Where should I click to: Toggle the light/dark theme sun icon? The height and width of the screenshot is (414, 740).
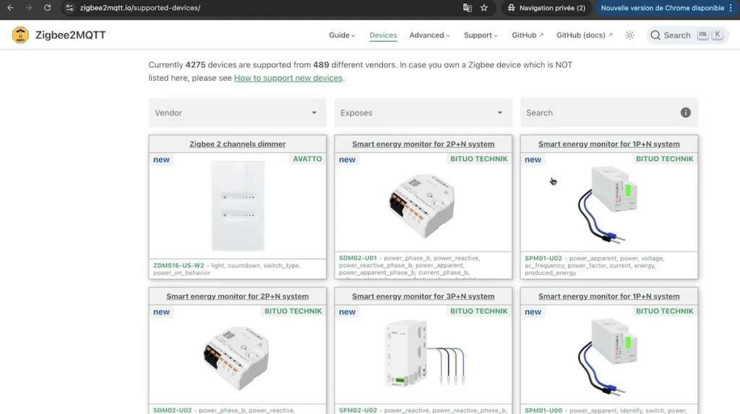629,35
